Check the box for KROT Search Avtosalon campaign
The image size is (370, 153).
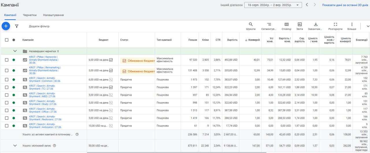click(7, 126)
